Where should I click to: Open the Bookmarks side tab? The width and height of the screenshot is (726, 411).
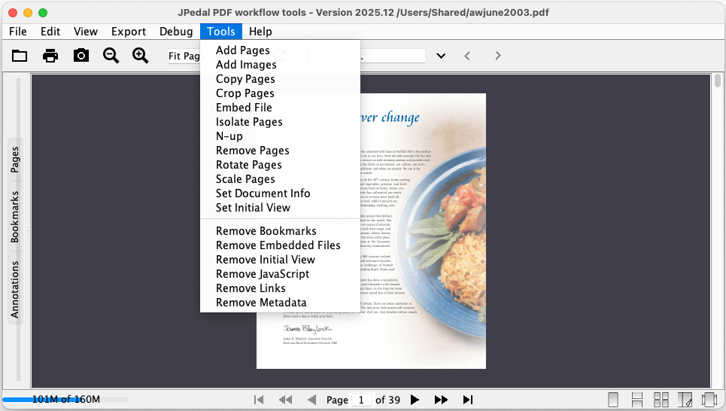click(x=15, y=217)
